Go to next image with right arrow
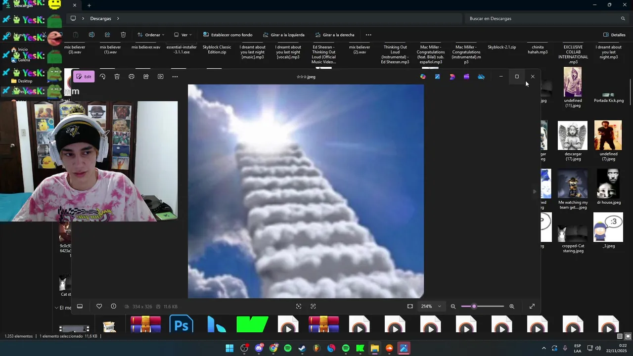633x356 pixels. point(534,191)
